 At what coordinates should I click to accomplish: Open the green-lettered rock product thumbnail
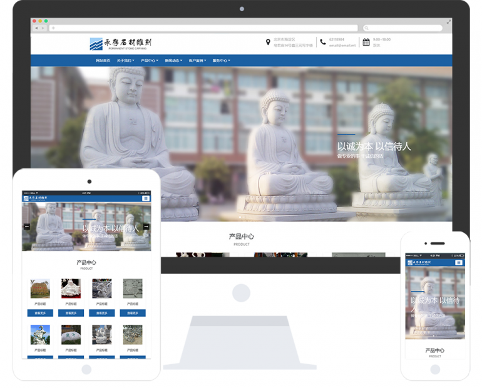(x=71, y=335)
